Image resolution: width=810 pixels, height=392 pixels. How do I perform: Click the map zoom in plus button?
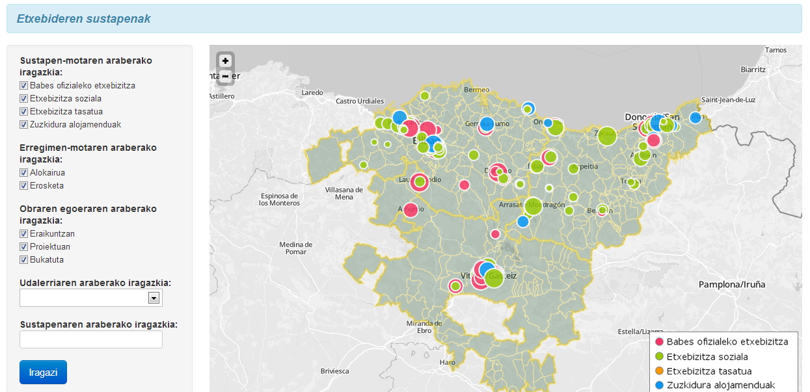coord(225,61)
